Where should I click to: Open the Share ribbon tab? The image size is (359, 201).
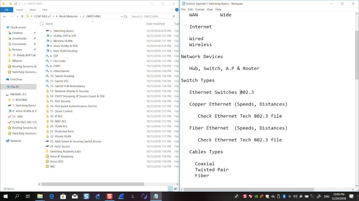(33, 10)
